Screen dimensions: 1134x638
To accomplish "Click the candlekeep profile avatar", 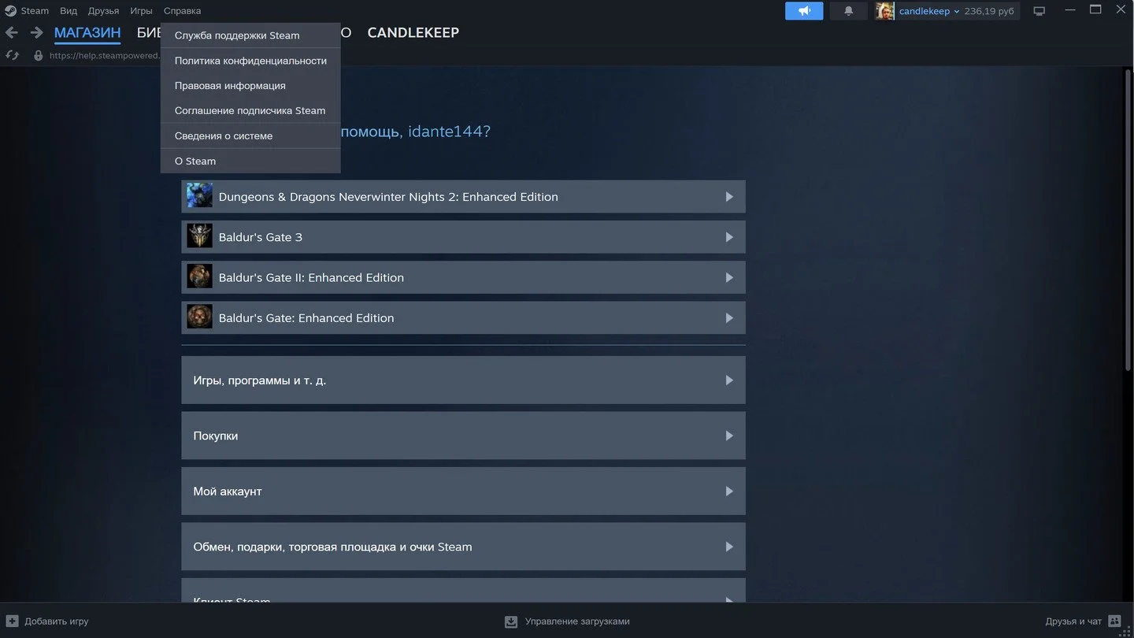I will click(885, 11).
